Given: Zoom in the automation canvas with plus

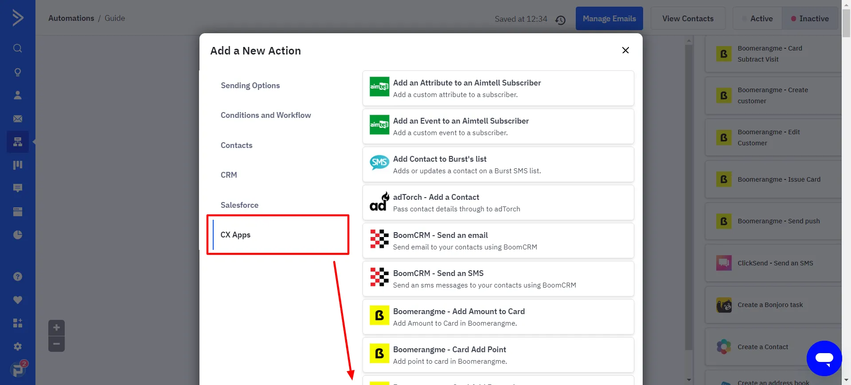Looking at the screenshot, I should pos(56,328).
